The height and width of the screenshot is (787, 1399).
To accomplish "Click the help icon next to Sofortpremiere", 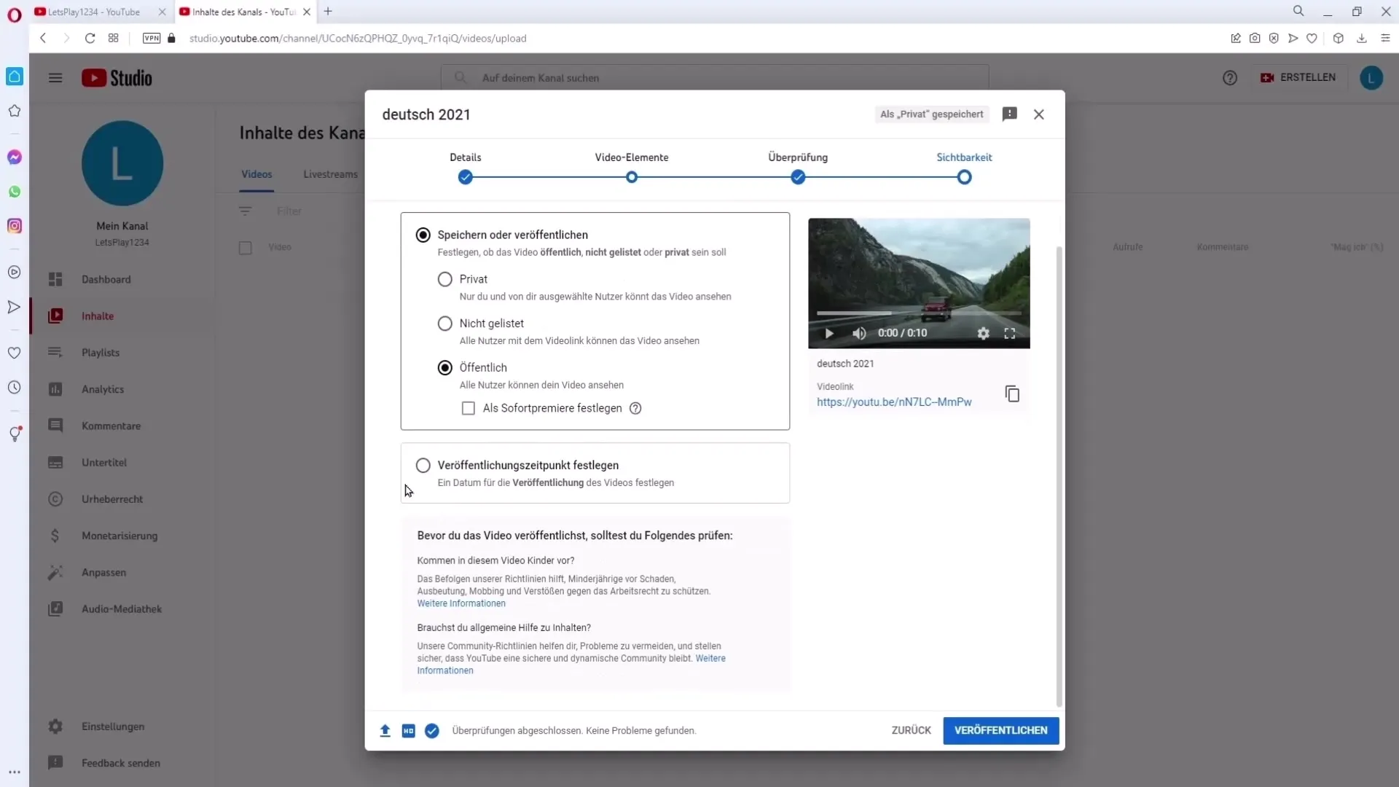I will coord(635,407).
